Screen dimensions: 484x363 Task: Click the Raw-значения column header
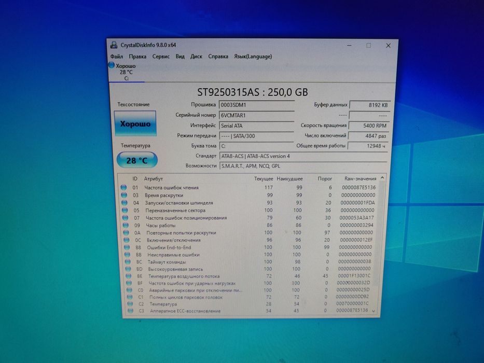click(360, 179)
